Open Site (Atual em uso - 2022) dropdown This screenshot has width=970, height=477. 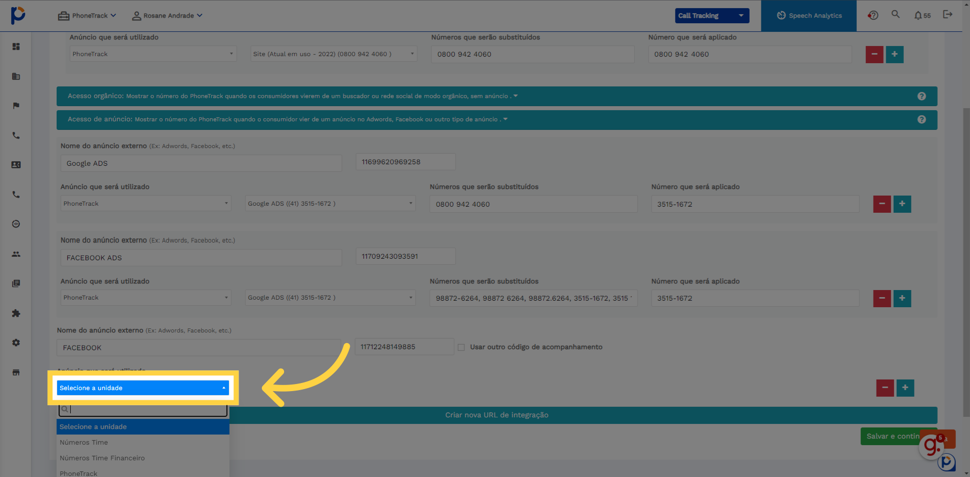[x=334, y=54]
